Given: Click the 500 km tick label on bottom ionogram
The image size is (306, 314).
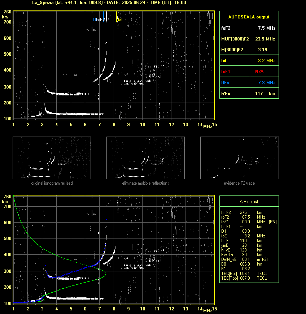Looking at the screenshot, I should pos(8,238).
